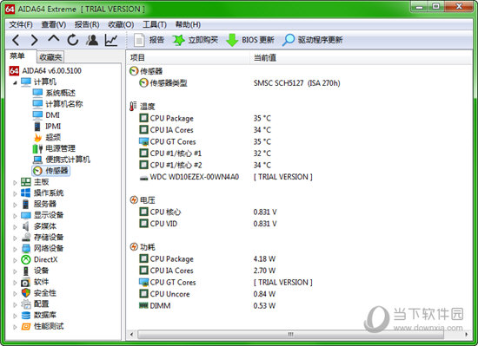The height and width of the screenshot is (346, 478).
Task: Open the 报告(R) menu
Action: point(87,24)
